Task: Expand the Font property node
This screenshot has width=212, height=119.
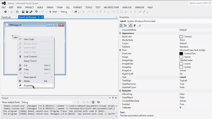Action: pyautogui.click(x=120, y=50)
